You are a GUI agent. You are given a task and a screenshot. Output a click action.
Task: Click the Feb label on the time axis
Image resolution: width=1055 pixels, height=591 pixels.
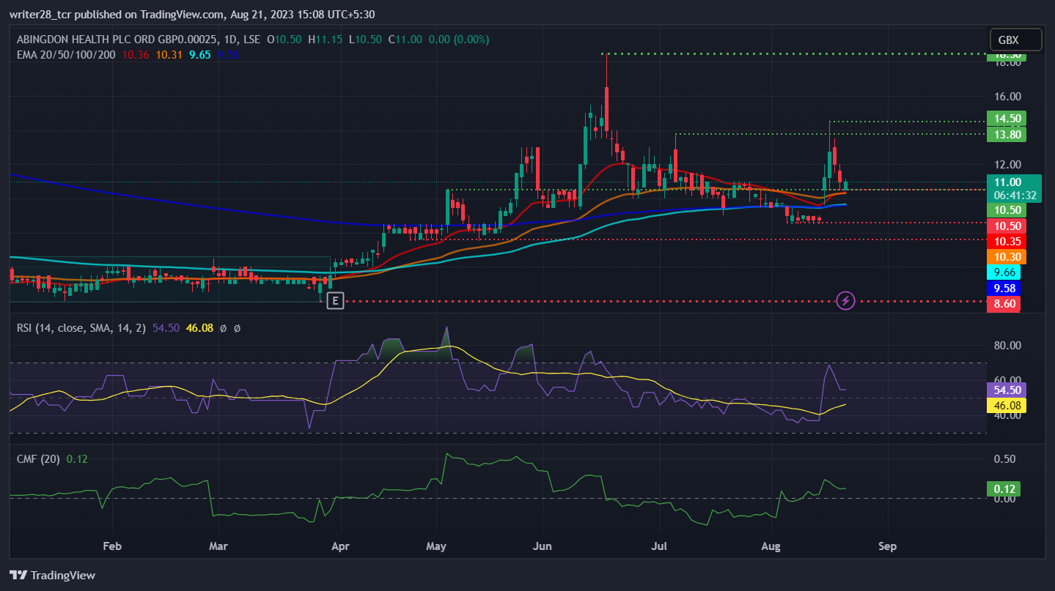[x=111, y=546]
